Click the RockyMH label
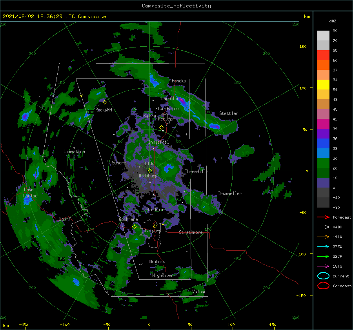Viewport: 353px width, 330px height. (104, 110)
